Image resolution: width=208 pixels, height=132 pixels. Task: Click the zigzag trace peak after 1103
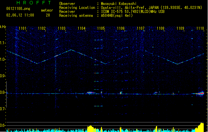[x=71, y=50]
